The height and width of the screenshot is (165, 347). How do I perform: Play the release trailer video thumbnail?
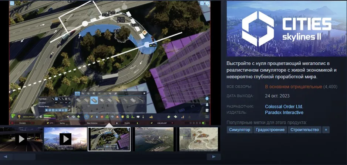click(x=65, y=139)
